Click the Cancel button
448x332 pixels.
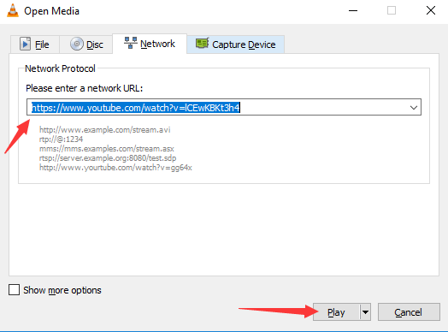(409, 312)
